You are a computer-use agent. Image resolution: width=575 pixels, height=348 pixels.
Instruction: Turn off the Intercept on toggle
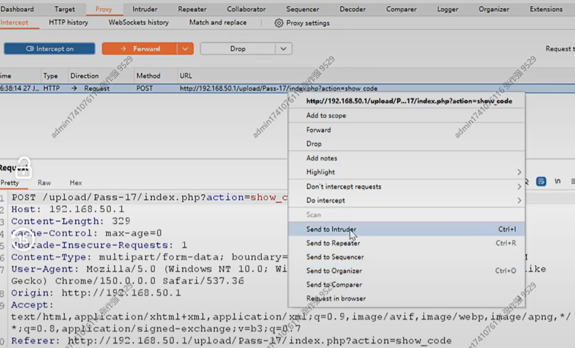pyautogui.click(x=49, y=49)
